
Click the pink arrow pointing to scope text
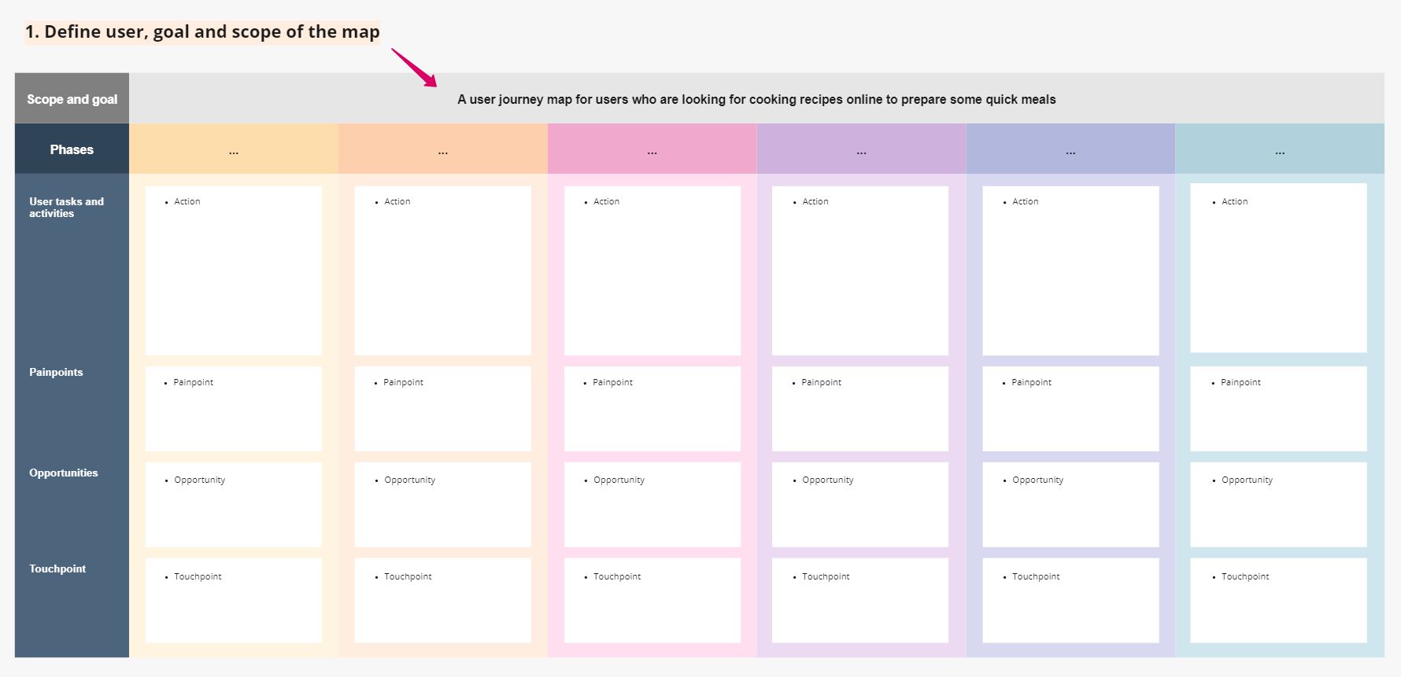(x=414, y=68)
